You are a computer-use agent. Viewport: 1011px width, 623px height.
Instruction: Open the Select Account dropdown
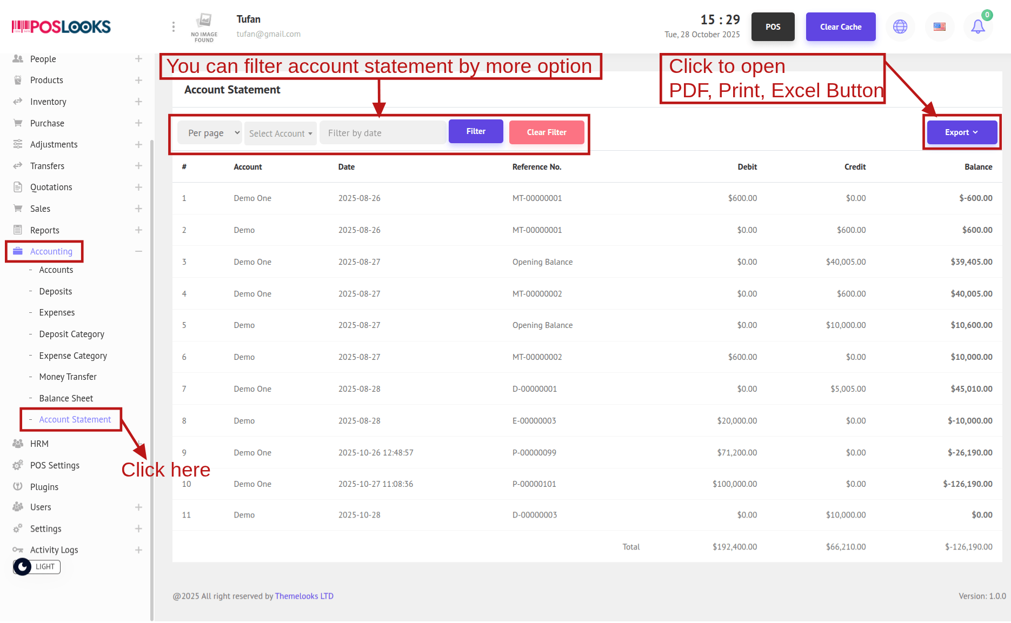coord(280,133)
